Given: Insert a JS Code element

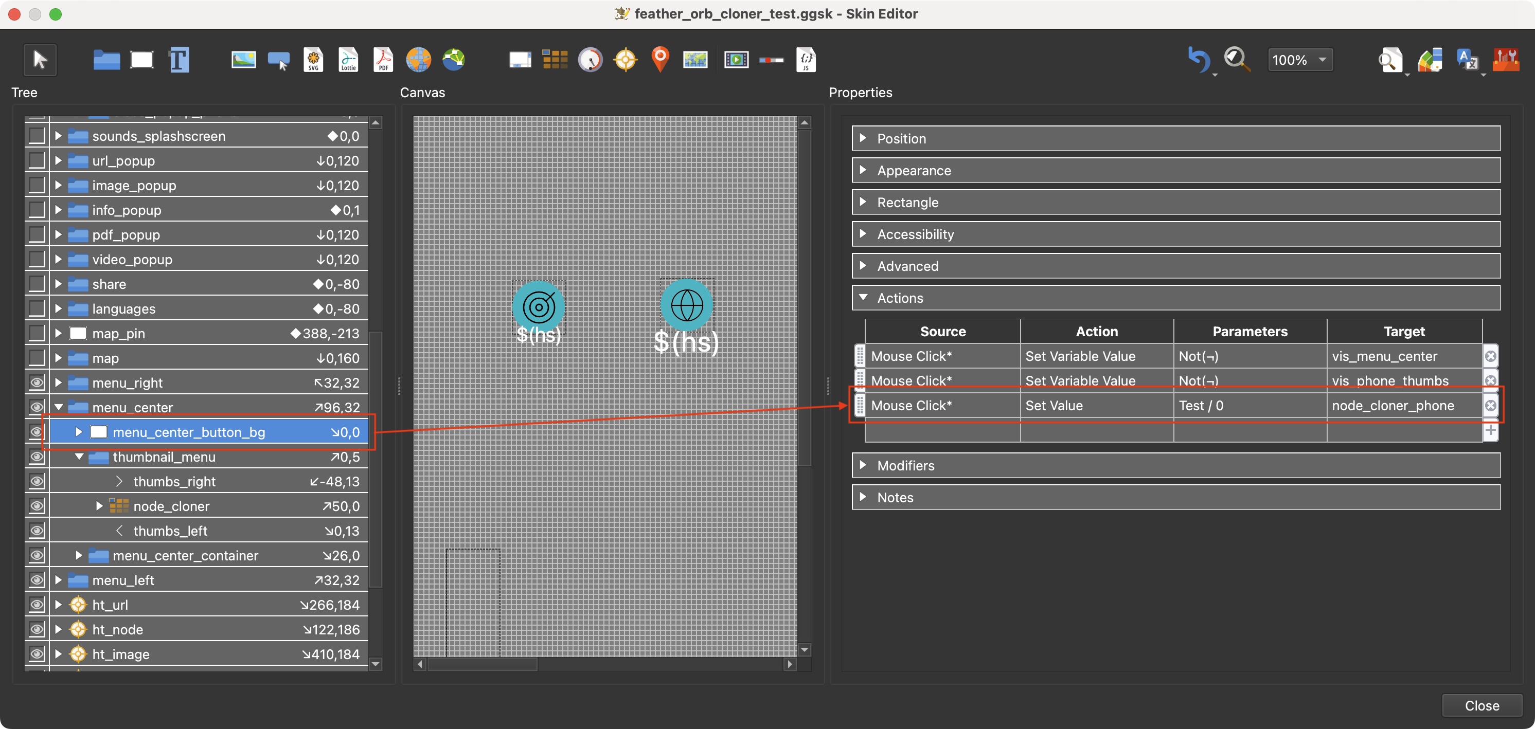Looking at the screenshot, I should 806,60.
